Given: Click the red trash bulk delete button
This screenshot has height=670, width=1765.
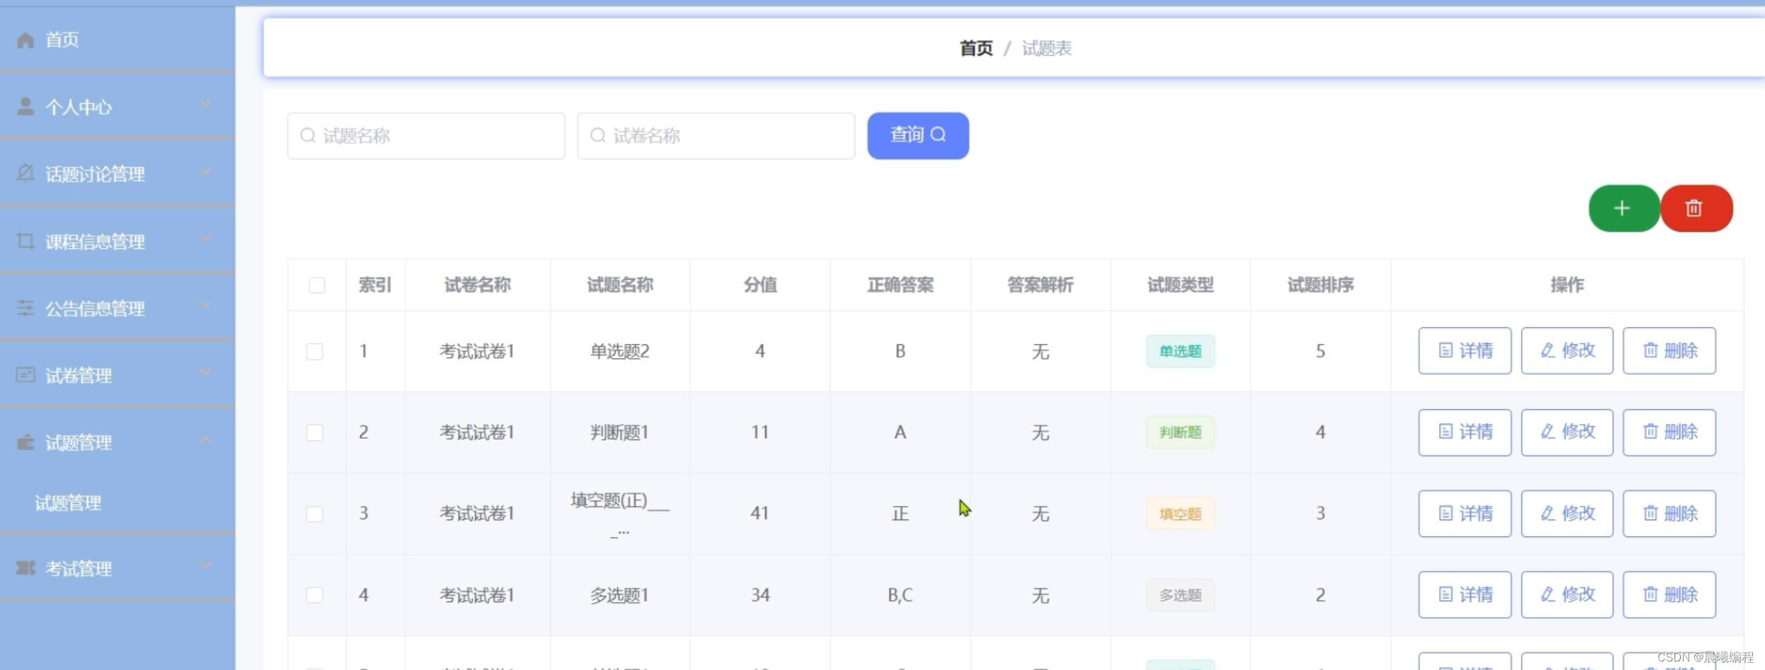Looking at the screenshot, I should coord(1696,208).
